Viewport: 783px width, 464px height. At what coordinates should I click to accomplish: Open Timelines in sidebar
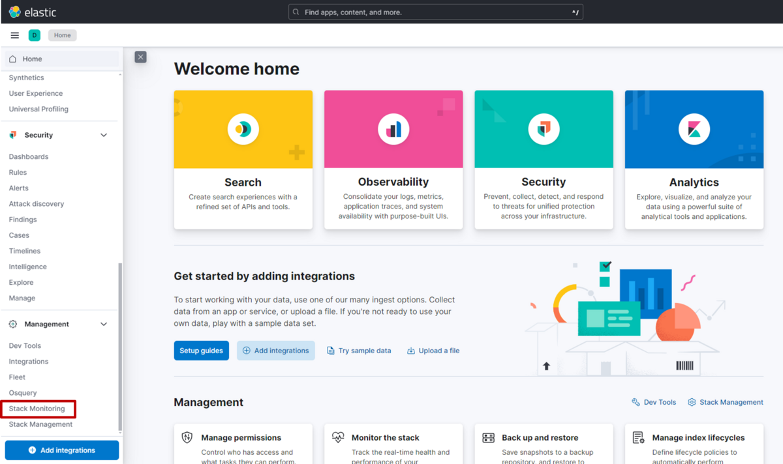(x=25, y=251)
